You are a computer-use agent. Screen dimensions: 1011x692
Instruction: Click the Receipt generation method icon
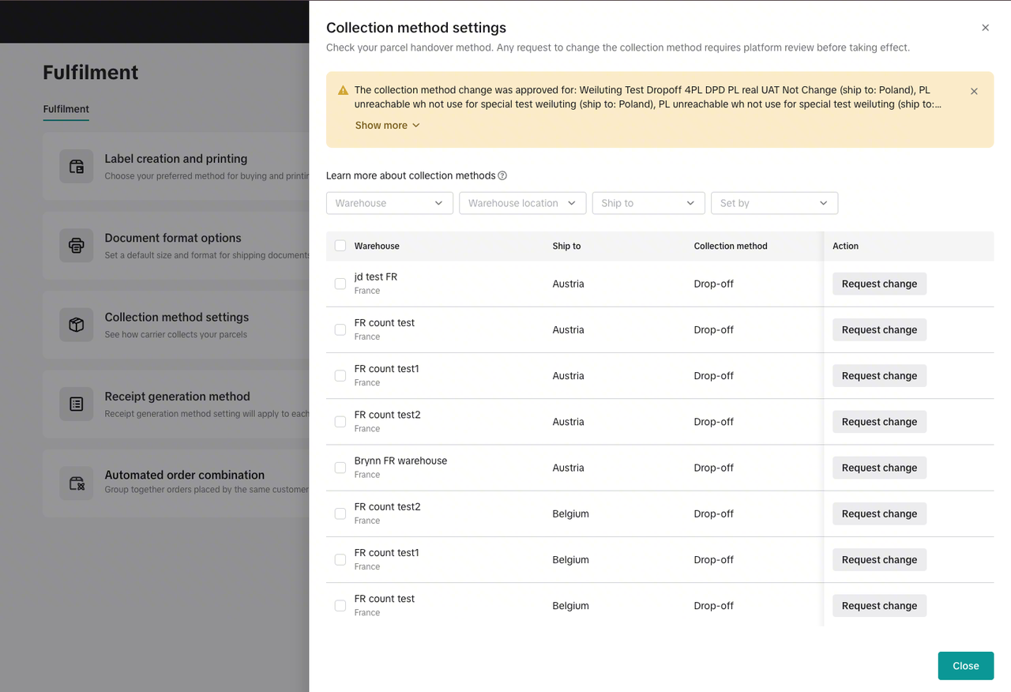(x=77, y=404)
